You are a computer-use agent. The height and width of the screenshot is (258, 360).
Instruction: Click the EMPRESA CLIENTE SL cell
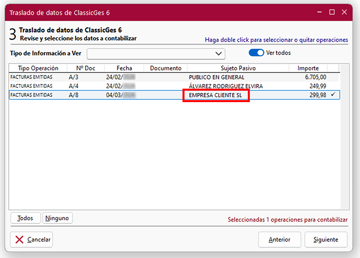(x=216, y=95)
